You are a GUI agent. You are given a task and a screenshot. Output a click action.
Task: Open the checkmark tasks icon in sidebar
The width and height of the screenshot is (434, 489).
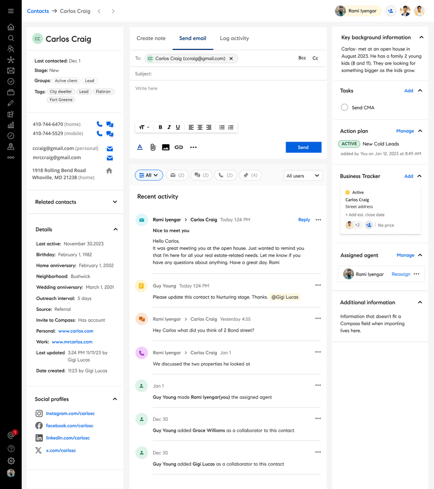[11, 81]
